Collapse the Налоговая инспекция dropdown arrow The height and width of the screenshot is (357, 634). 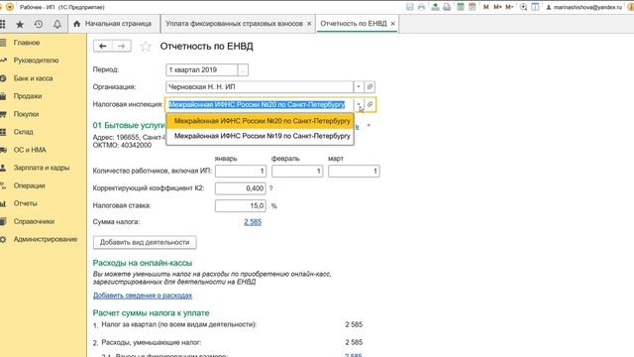[x=359, y=104]
